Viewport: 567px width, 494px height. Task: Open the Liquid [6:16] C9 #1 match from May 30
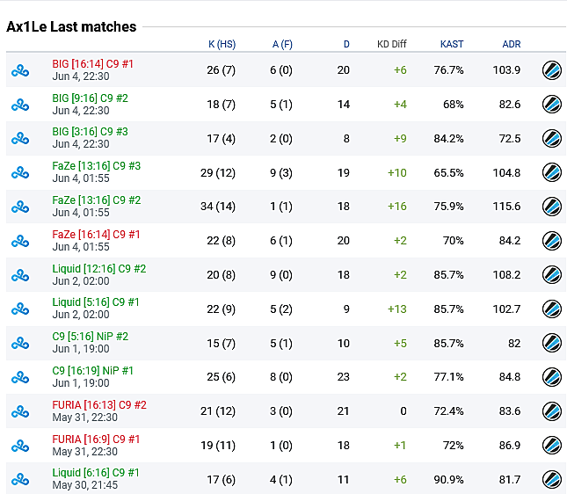pyautogui.click(x=96, y=473)
